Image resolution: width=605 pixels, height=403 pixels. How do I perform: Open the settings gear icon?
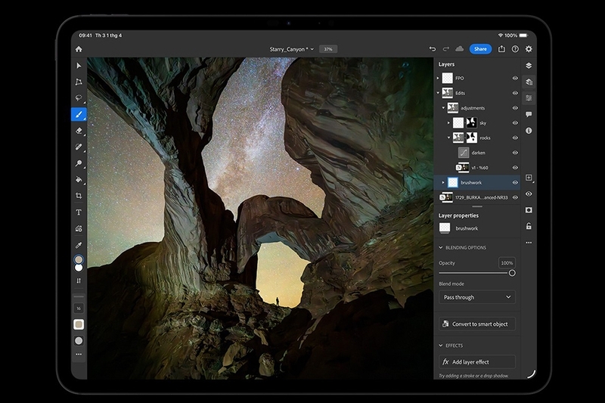coord(529,49)
